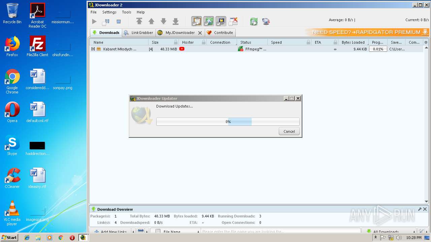The width and height of the screenshot is (431, 242).
Task: Move selected package to top
Action: tap(139, 22)
